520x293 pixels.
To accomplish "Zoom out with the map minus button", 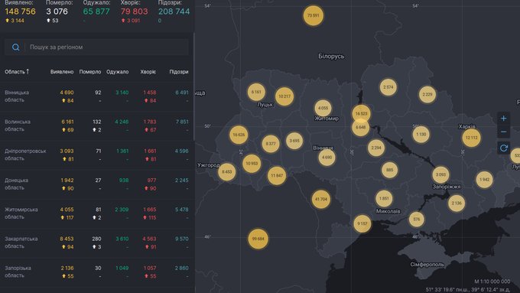I will [x=503, y=132].
